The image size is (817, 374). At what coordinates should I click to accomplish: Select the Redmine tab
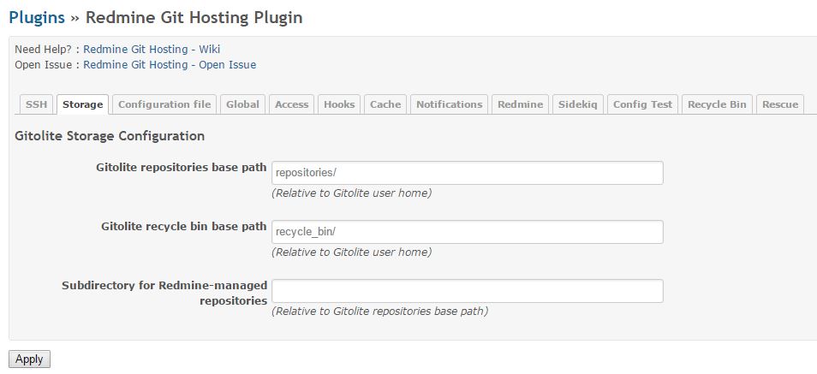[520, 104]
